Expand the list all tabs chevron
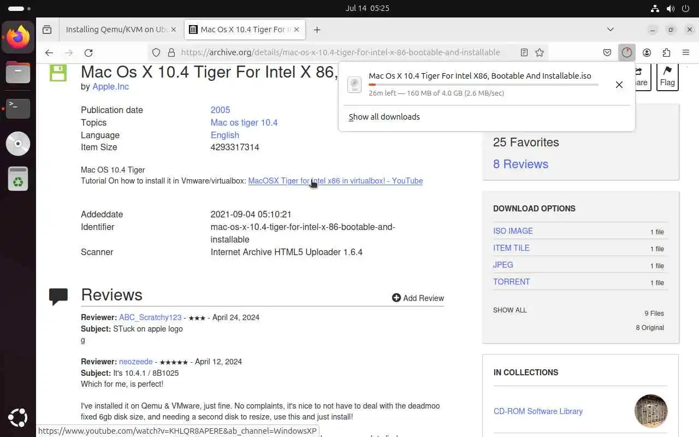This screenshot has height=437, width=699. click(611, 29)
